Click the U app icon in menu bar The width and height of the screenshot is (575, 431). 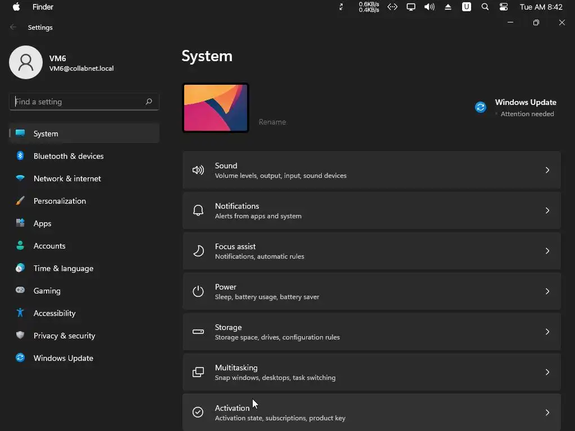(467, 7)
